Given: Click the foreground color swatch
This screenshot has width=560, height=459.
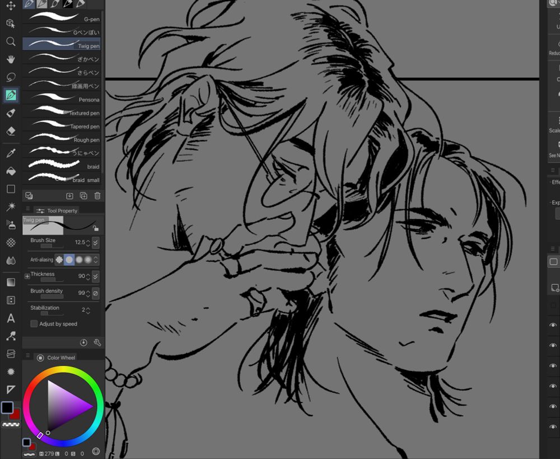Looking at the screenshot, I should (x=7, y=409).
